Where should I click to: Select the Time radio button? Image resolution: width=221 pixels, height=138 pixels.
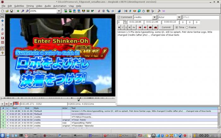click(x=176, y=27)
